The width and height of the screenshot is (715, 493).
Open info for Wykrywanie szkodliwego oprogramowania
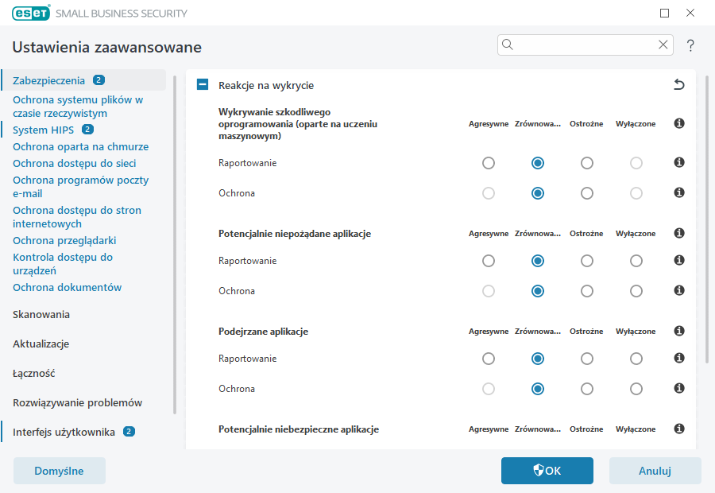[x=679, y=124]
